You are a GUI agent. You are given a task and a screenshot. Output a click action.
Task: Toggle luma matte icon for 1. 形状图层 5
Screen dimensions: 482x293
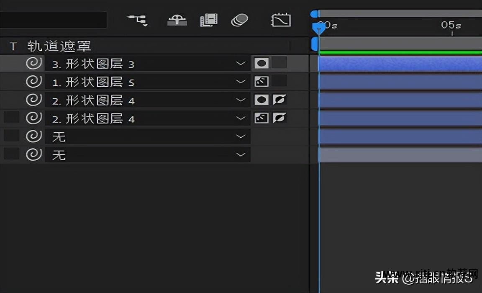coord(262,81)
